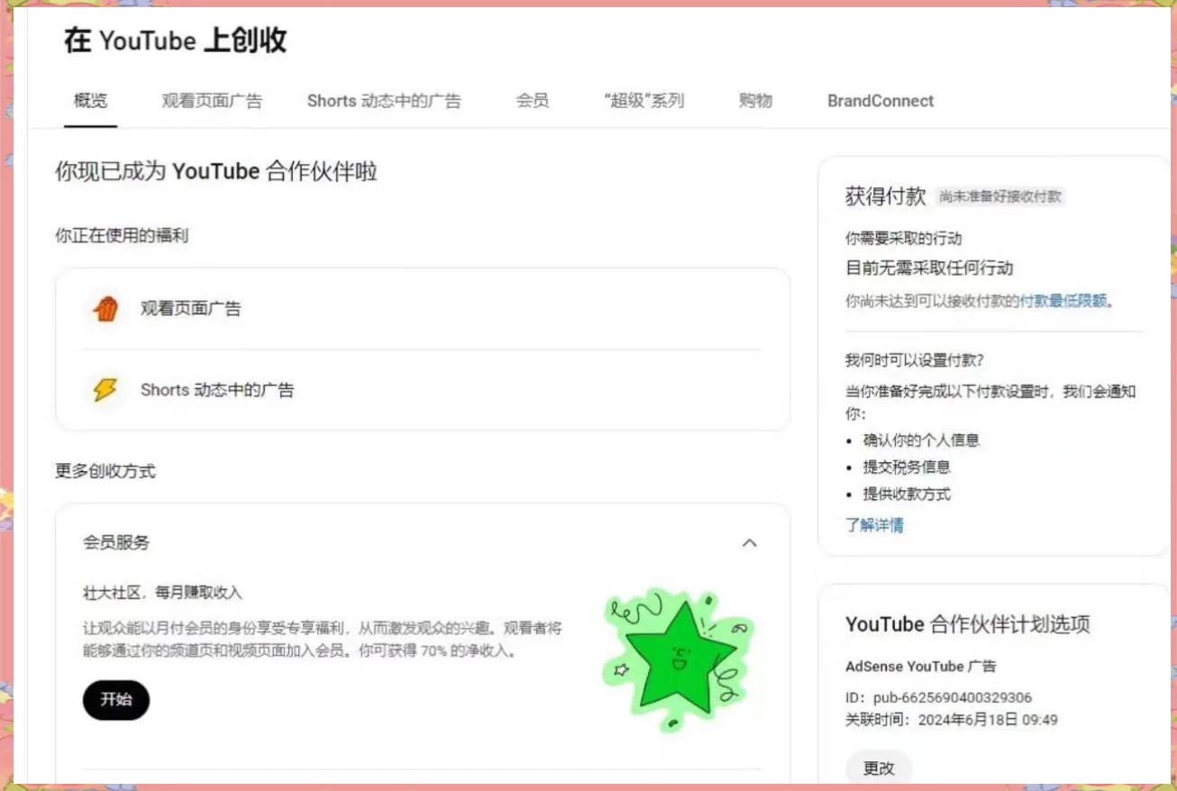Viewport: 1177px width, 791px height.
Task: Click the 尚未准备好接收付款 status badge
Action: tap(1000, 196)
